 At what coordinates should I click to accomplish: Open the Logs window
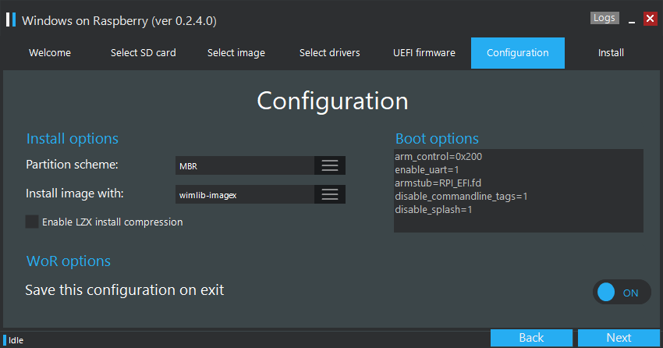604,18
